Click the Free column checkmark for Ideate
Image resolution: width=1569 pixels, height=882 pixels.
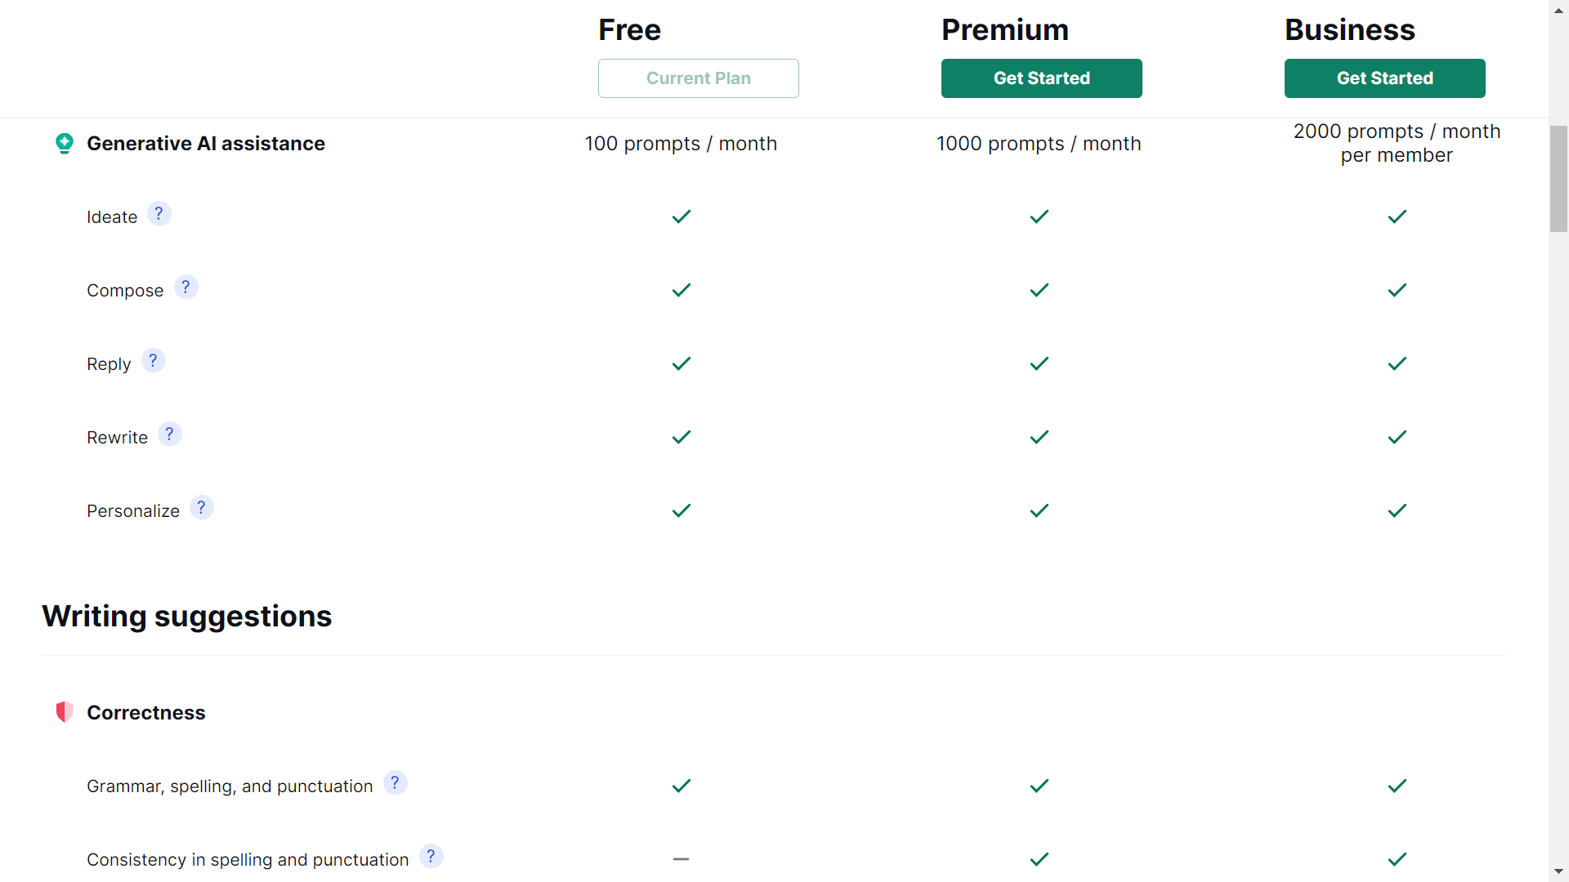tap(681, 216)
